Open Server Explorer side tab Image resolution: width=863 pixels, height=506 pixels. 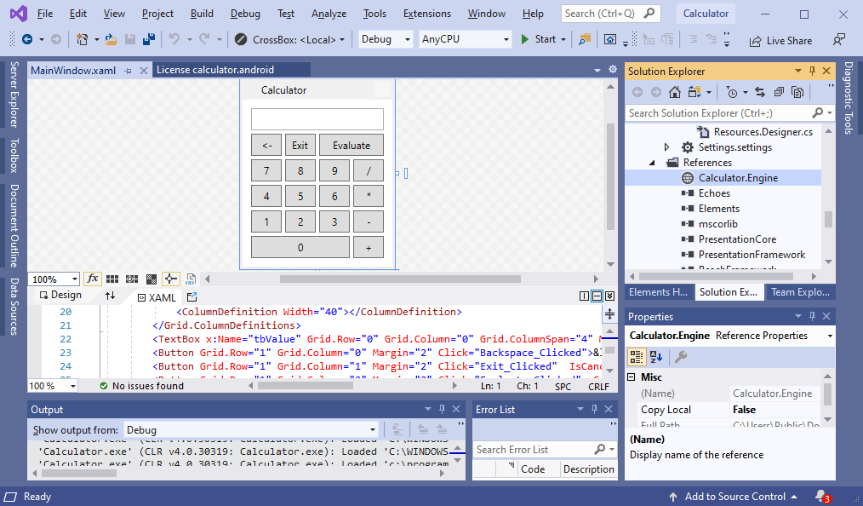point(14,95)
